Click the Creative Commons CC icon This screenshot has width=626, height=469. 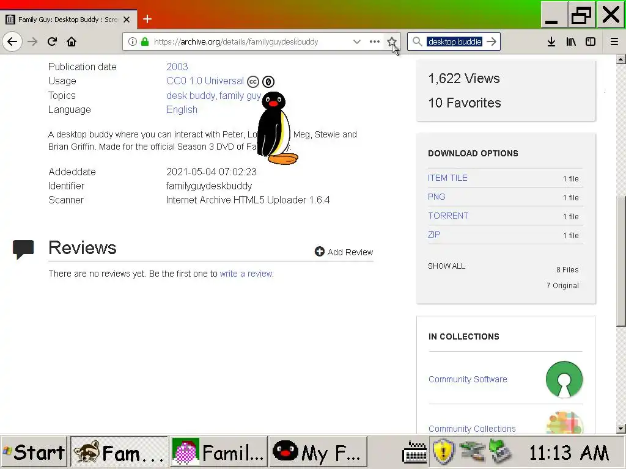[253, 82]
